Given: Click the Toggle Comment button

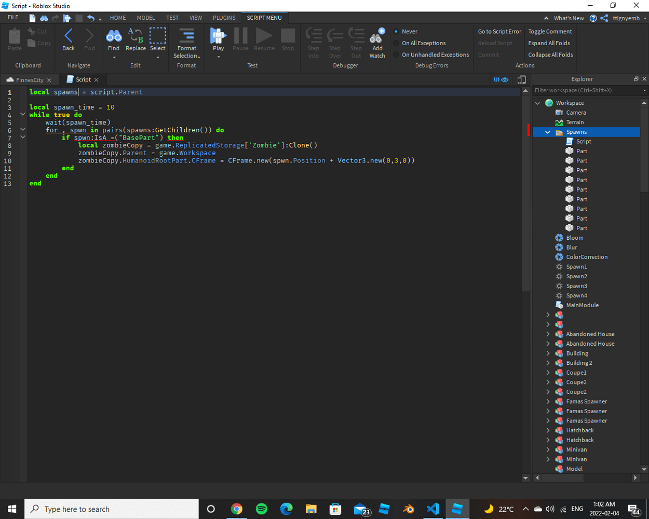Looking at the screenshot, I should [550, 31].
